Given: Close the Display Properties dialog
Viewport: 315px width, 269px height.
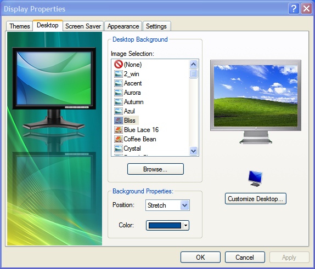Looking at the screenshot, I should (x=306, y=9).
